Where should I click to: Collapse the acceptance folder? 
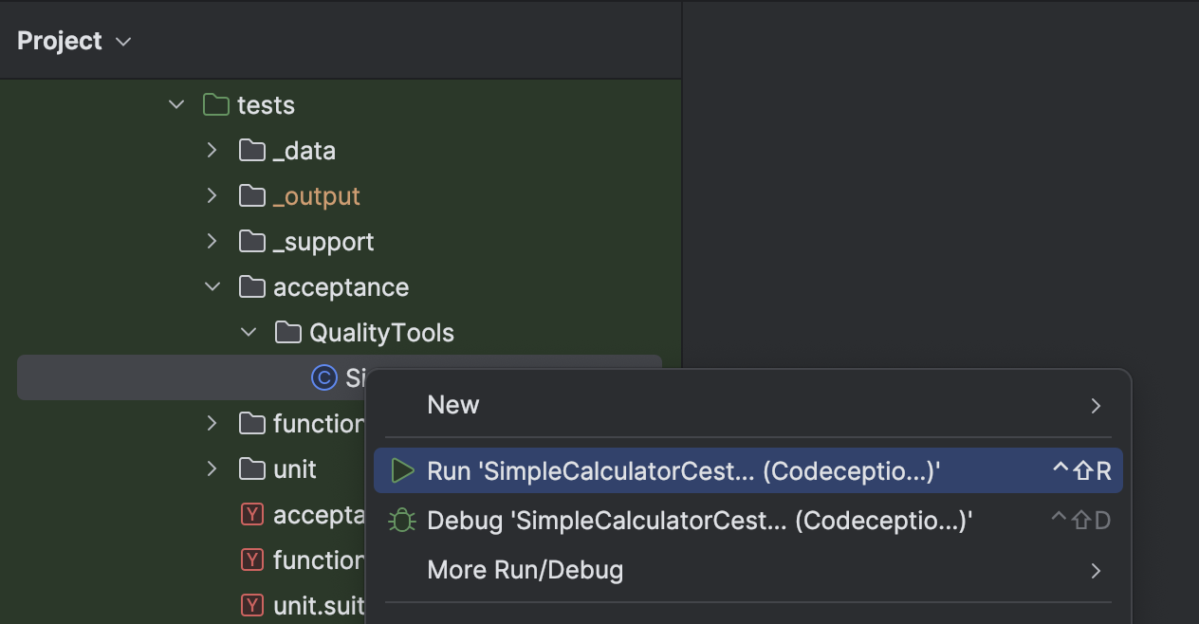point(212,287)
